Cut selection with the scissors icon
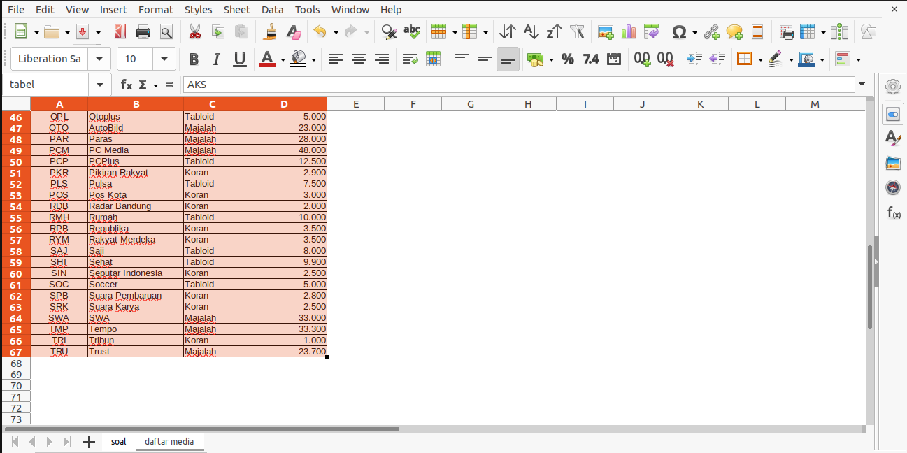907x453 pixels. coord(194,31)
